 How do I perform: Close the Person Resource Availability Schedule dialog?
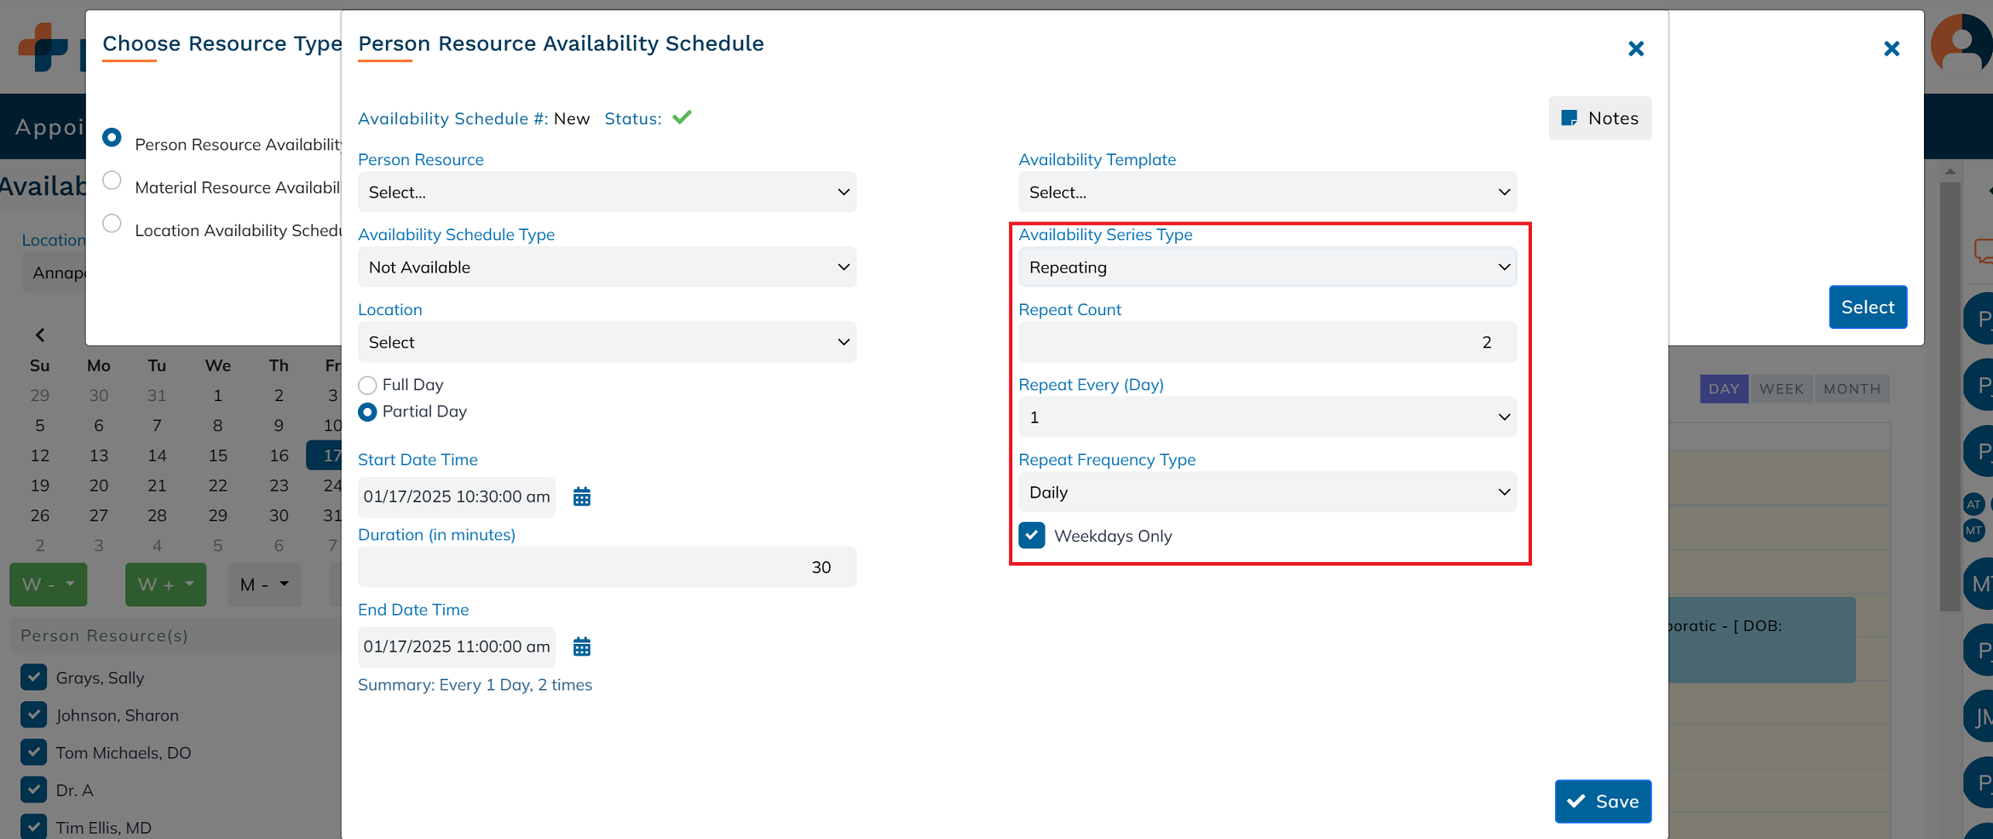tap(1635, 49)
